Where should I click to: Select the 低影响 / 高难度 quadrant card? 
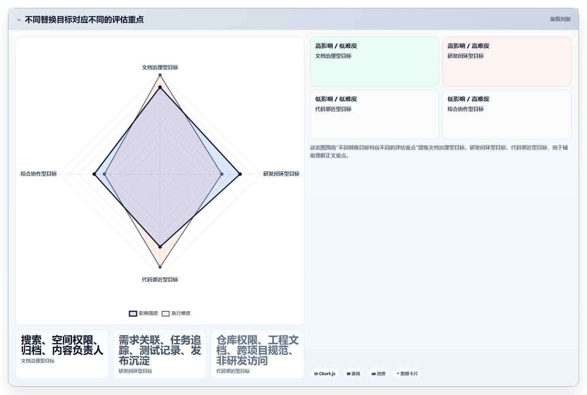point(507,115)
